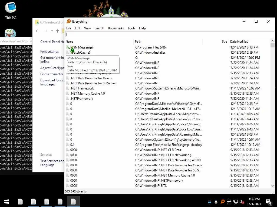Open the Adjust ClearType link

pyautogui.click(x=52, y=68)
